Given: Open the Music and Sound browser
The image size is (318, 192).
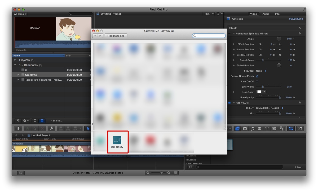Looking at the screenshot, I should tap(252, 128).
